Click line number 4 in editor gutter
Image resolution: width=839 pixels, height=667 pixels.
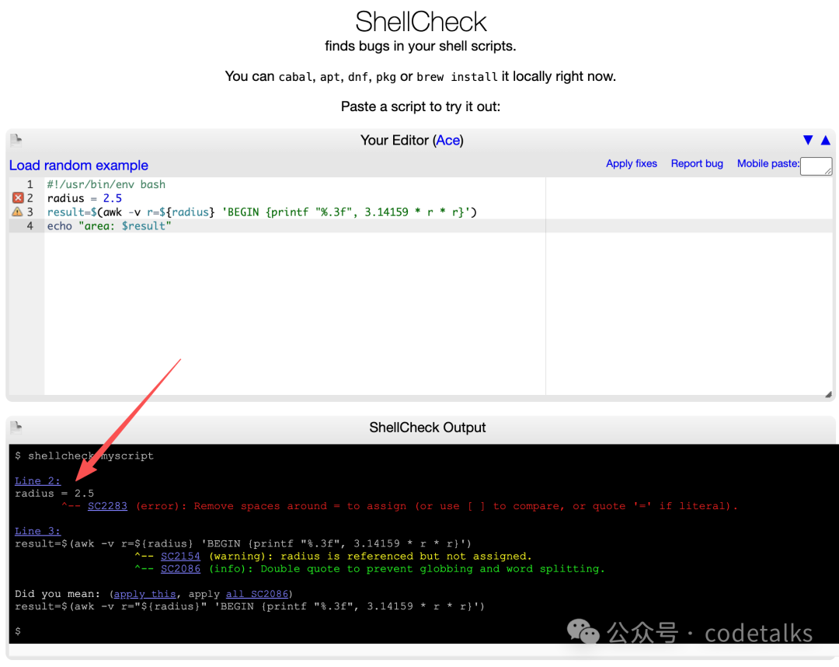pyautogui.click(x=30, y=226)
